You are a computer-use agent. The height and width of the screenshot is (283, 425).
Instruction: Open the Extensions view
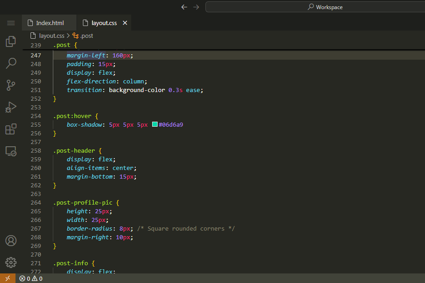click(11, 129)
